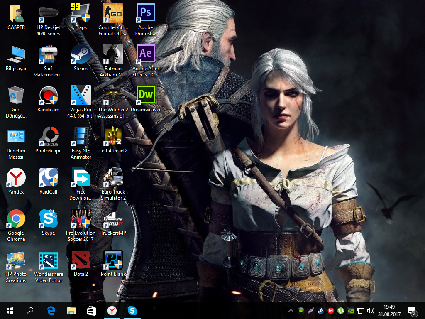Click the green circle tray icon
The width and height of the screenshot is (425, 319).
point(300,311)
